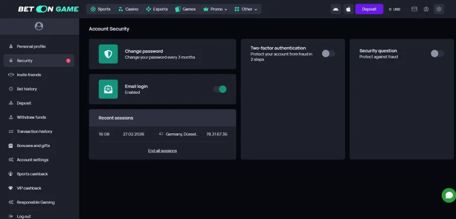Click the user profile icon in header
This screenshot has height=219, width=456.
[x=426, y=9]
